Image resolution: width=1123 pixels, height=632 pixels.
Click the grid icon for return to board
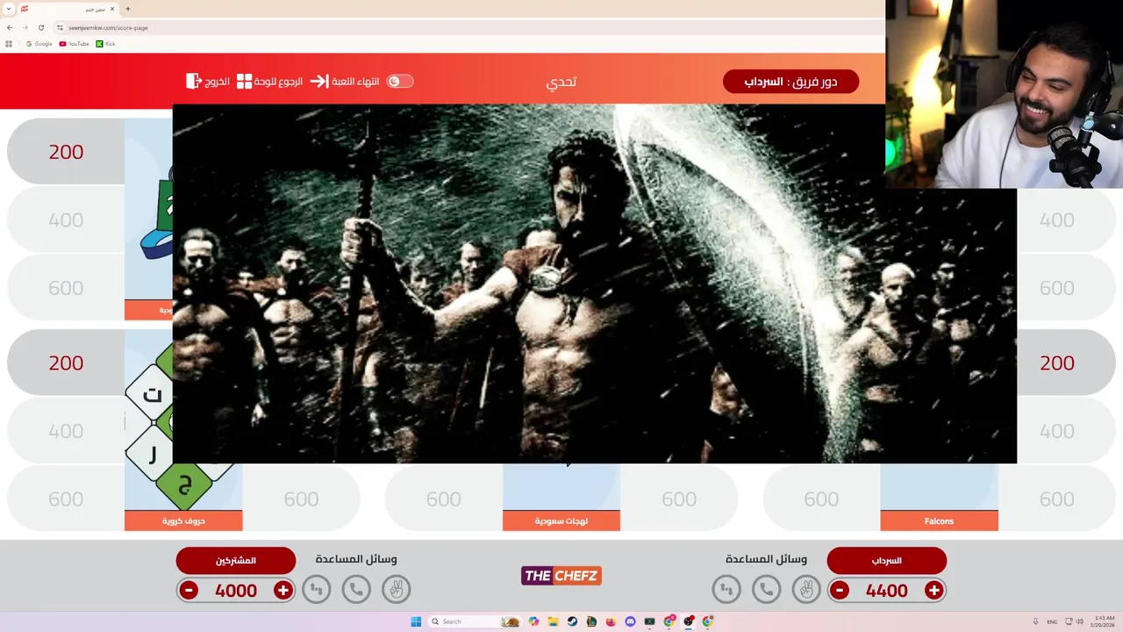tap(245, 81)
